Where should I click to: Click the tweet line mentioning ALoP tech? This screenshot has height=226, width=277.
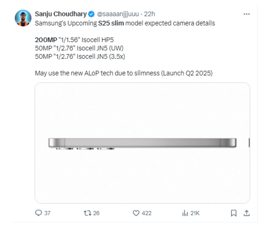[x=124, y=73]
